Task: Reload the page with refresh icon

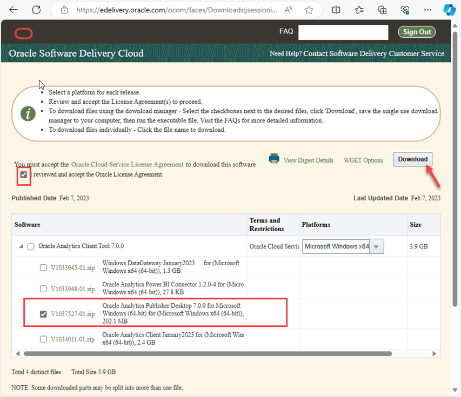Action: click(36, 10)
